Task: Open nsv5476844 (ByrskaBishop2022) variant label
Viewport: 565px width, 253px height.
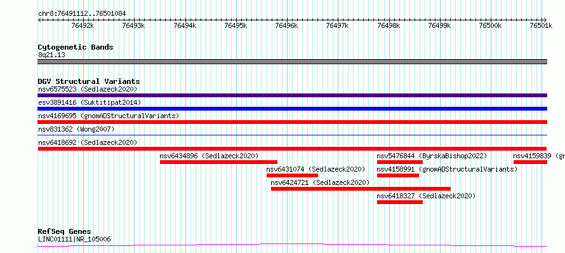Action: pos(432,156)
